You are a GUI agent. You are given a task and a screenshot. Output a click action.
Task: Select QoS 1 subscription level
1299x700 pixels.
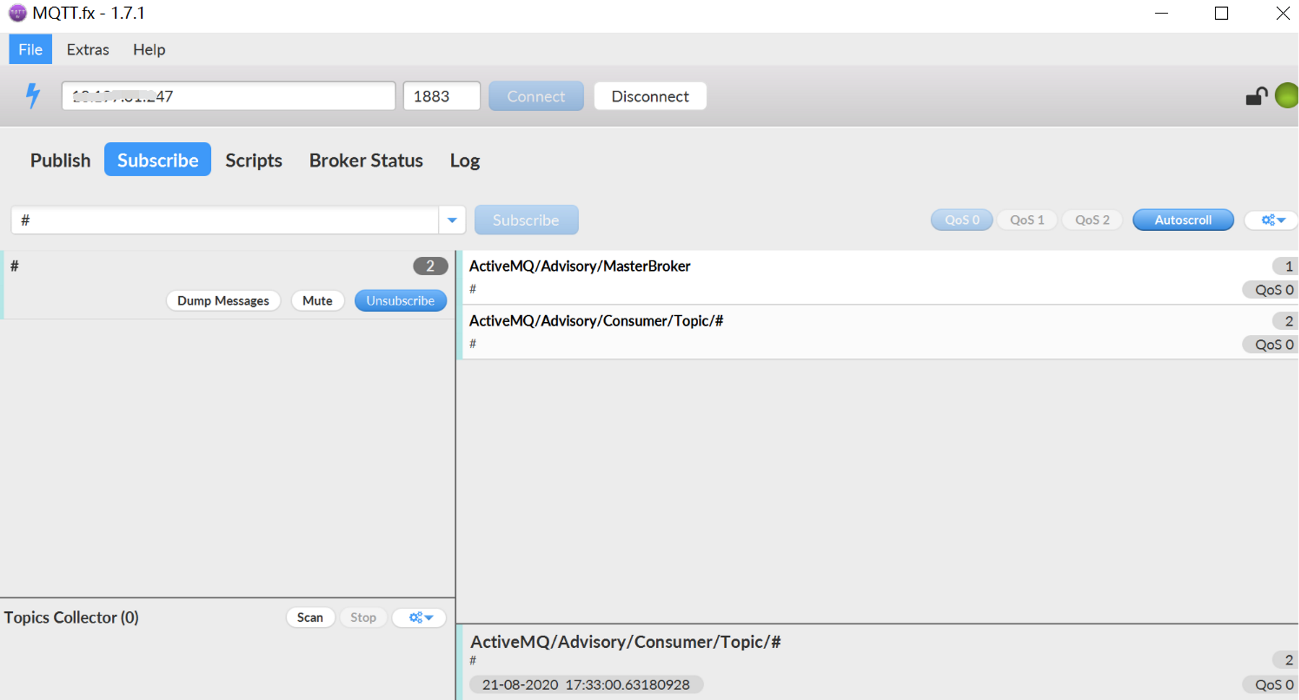click(1027, 220)
